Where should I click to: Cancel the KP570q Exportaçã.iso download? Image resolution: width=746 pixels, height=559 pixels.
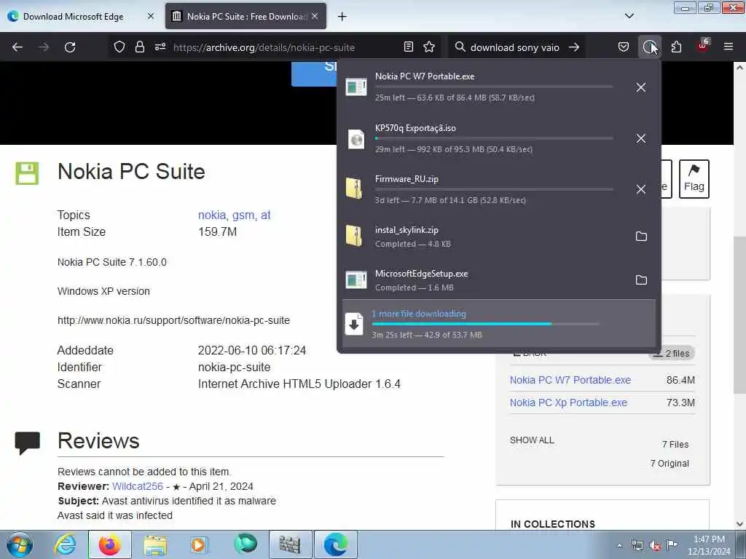(641, 138)
